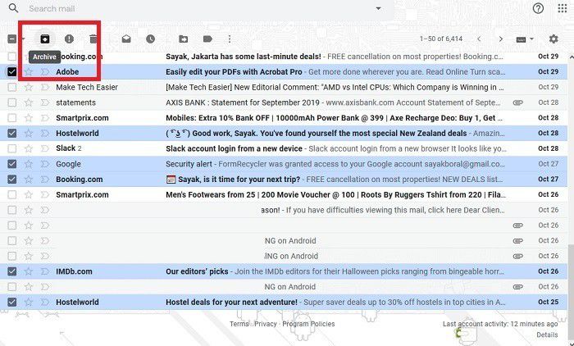Mark selected emails as read

click(126, 39)
